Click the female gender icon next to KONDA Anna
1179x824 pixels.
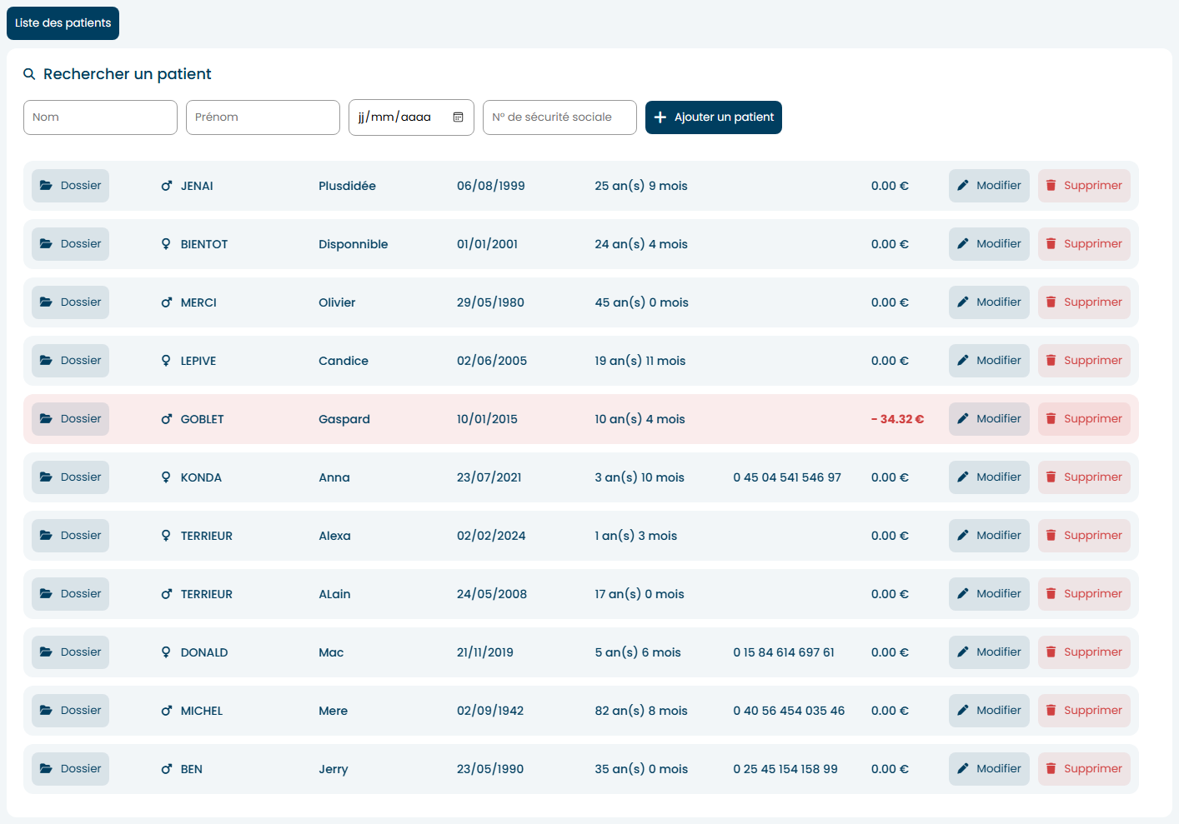(166, 477)
